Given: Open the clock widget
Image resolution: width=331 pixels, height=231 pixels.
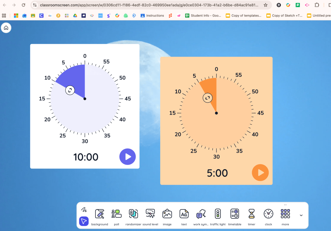Looking at the screenshot, I should pos(268,214).
